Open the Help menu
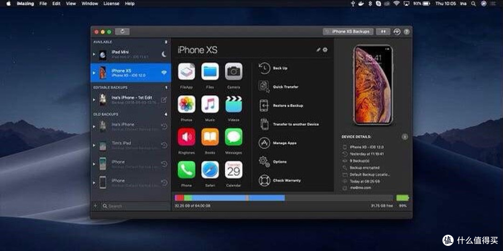This screenshot has height=251, width=503. (129, 4)
